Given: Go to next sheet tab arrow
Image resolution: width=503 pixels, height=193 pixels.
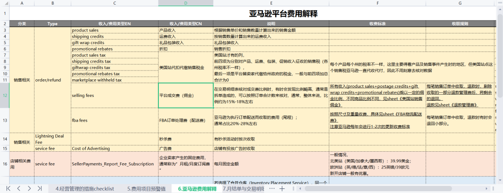Looking at the screenshot, I should (x=29, y=188).
